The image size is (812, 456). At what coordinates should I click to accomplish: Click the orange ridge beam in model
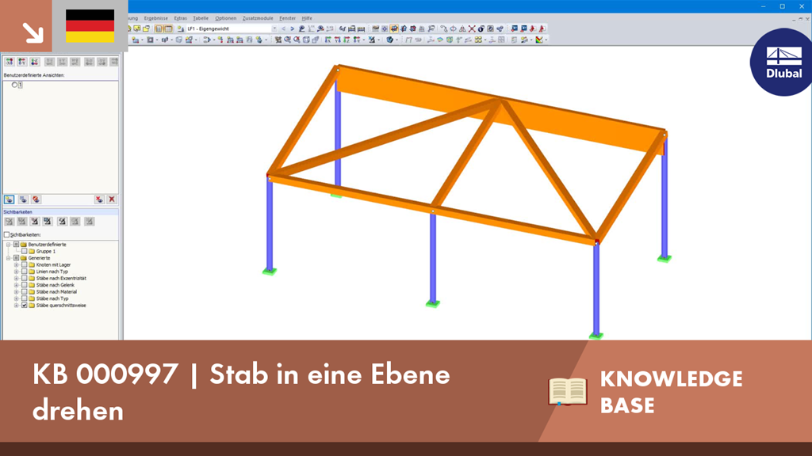click(x=500, y=108)
